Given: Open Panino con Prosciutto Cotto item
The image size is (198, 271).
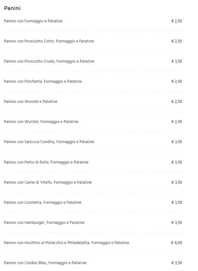Looking at the screenshot, I should pos(49,41).
